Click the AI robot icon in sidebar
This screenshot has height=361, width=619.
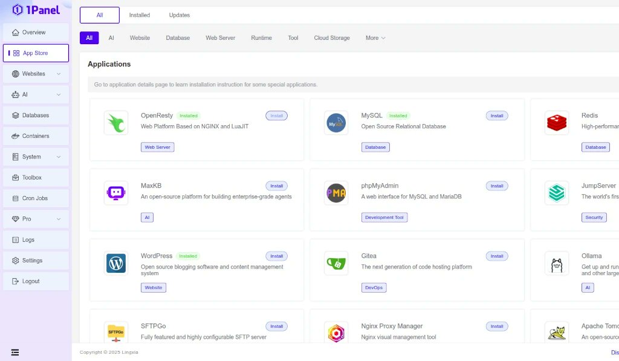pyautogui.click(x=15, y=94)
